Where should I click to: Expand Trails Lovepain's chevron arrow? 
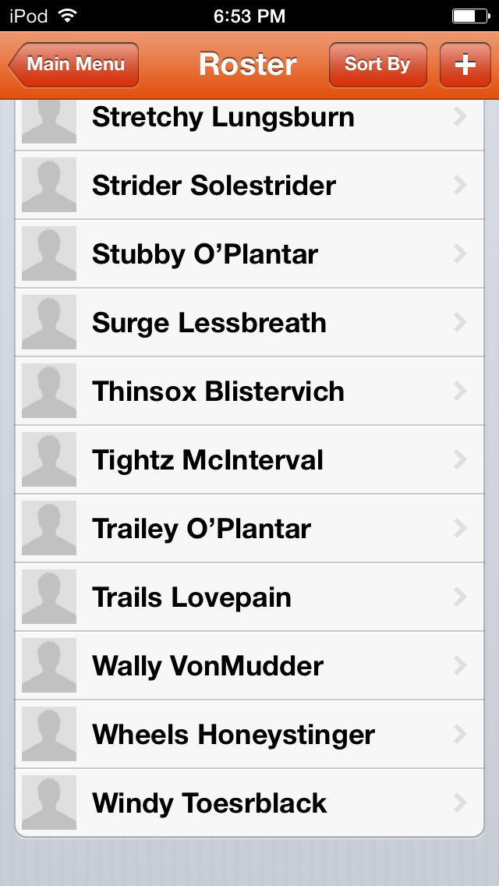tap(460, 597)
